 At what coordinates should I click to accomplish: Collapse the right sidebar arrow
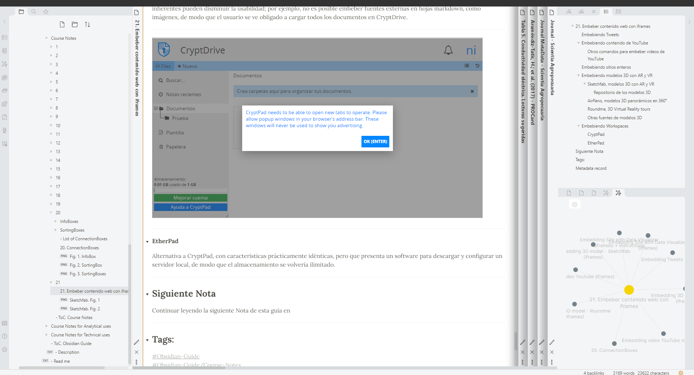coord(689,22)
